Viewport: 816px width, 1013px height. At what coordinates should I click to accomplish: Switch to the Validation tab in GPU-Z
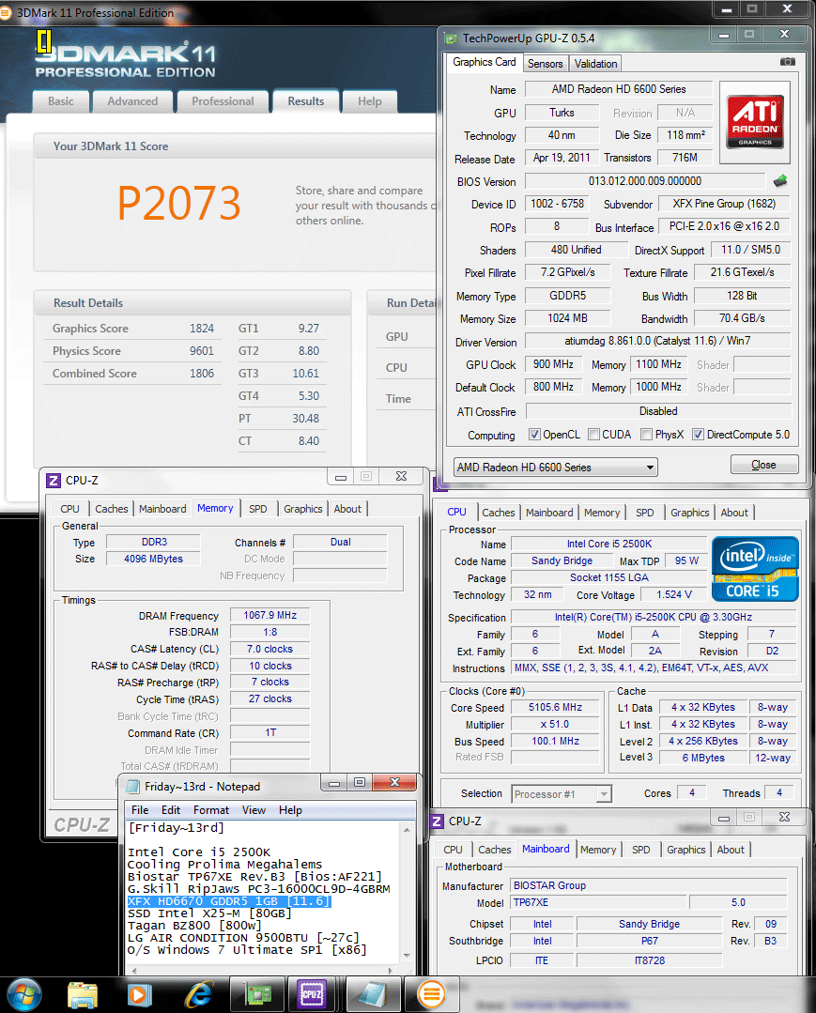coord(595,63)
